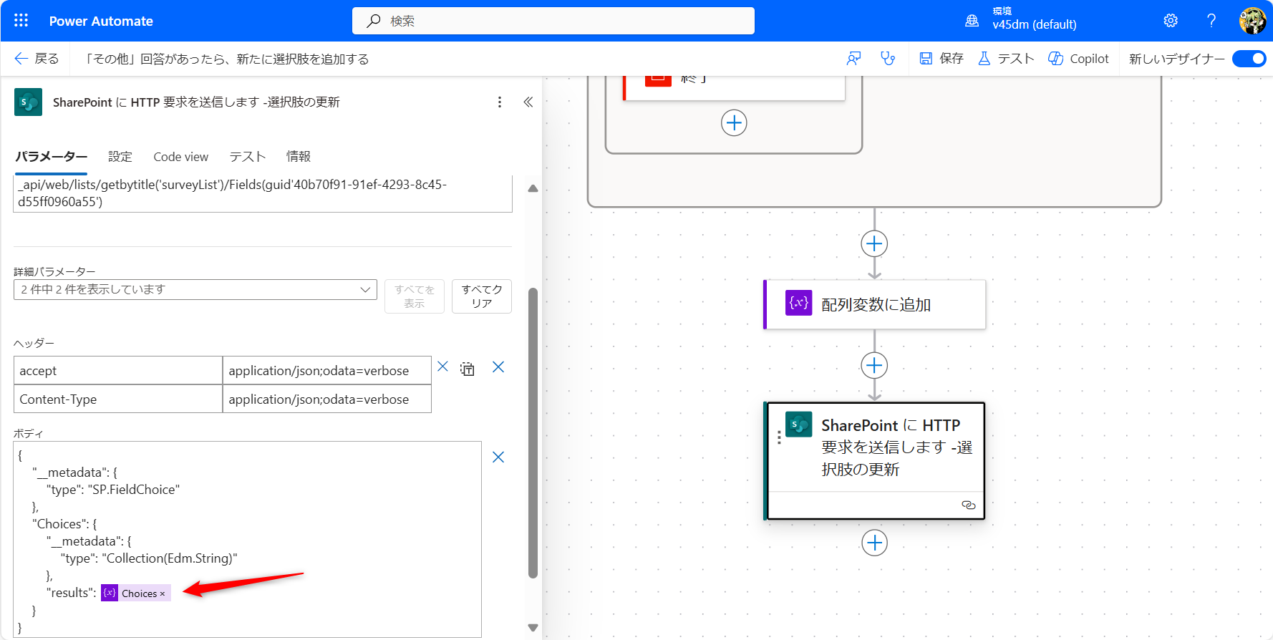The height and width of the screenshot is (640, 1273).
Task: Switch to the テスト tab in panel
Action: 247,157
